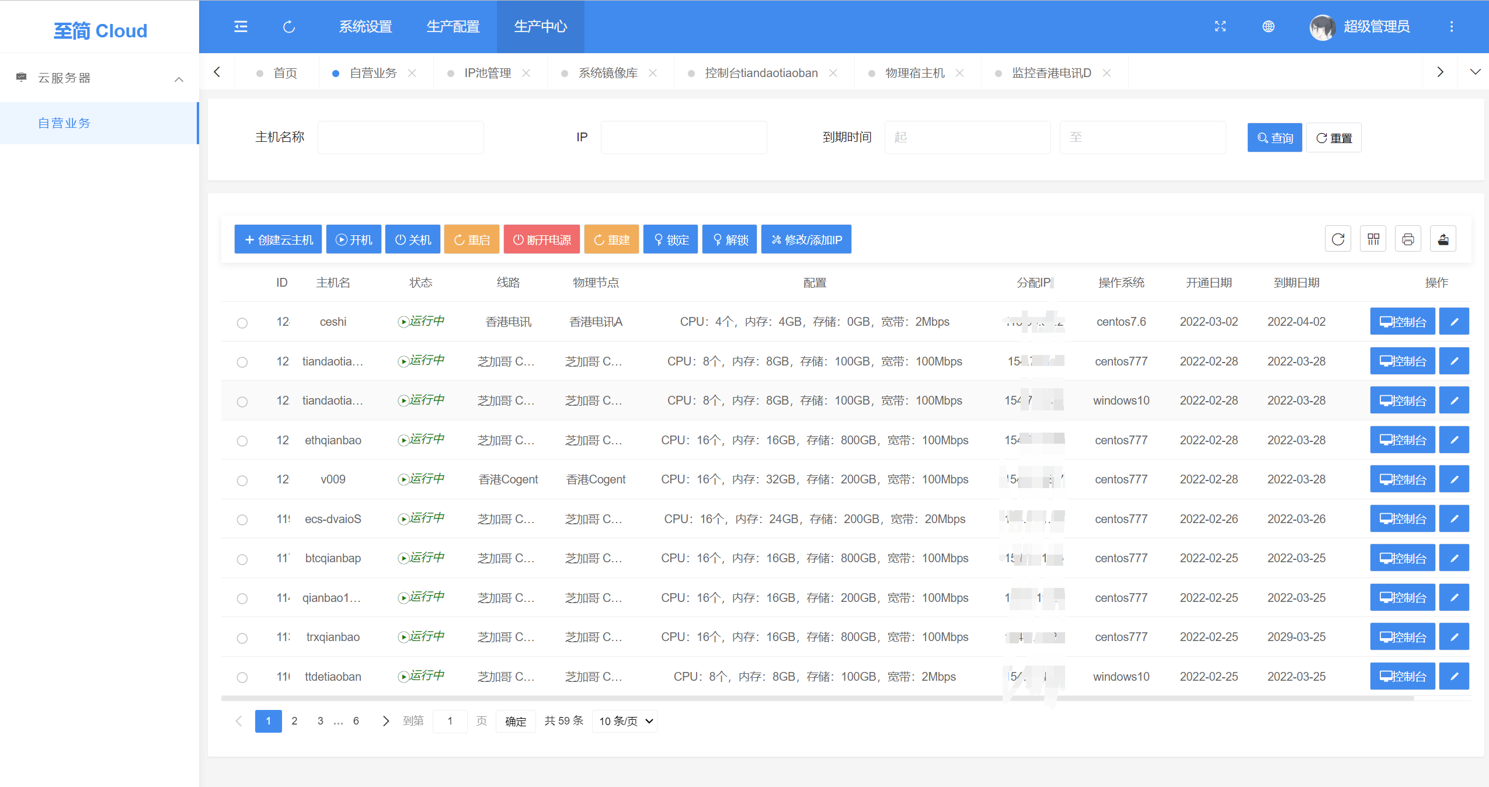
Task: Click the 重建 rebuild button
Action: (x=611, y=239)
